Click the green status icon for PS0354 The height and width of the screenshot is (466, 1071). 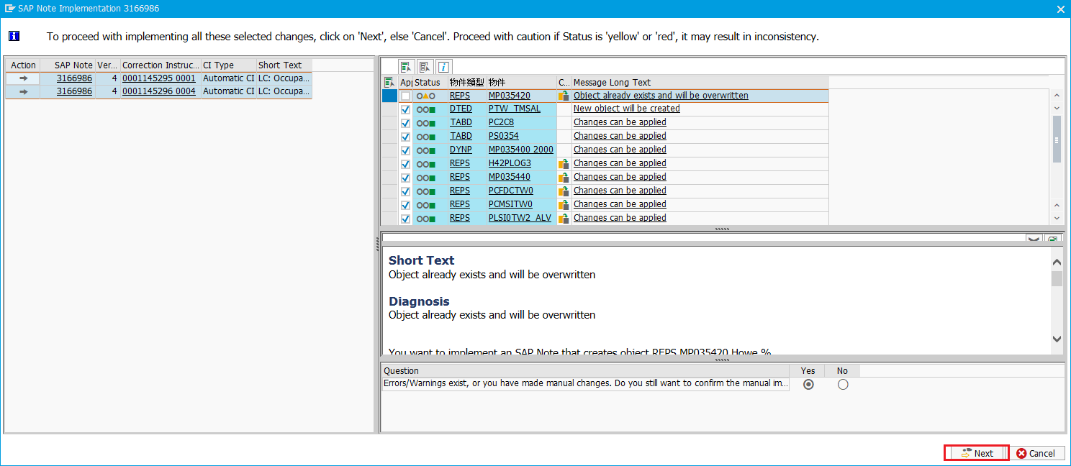pyautogui.click(x=426, y=137)
